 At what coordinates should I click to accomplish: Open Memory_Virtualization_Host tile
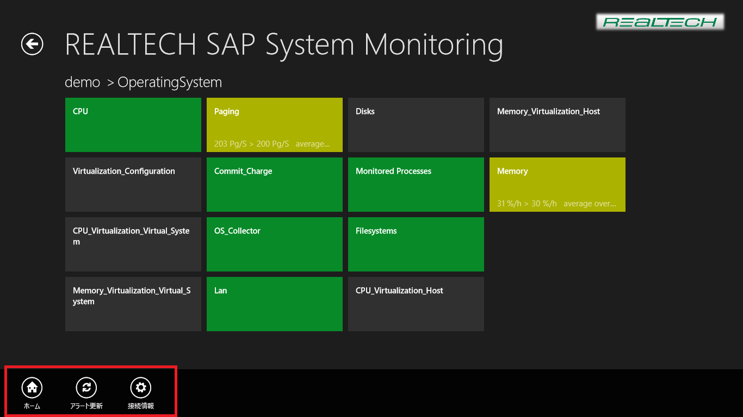pyautogui.click(x=558, y=125)
